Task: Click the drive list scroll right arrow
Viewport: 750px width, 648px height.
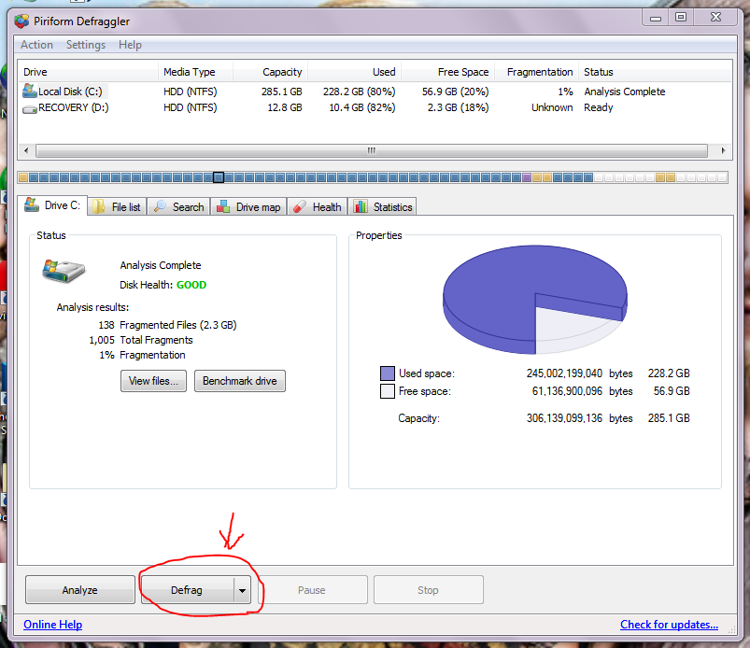Action: [723, 150]
